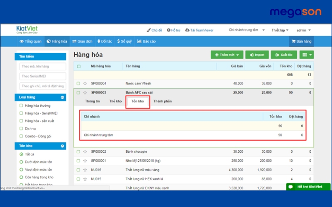Open the Chi nhánh trung tâm dropdown
The width and height of the screenshot is (332, 207).
pos(247,30)
